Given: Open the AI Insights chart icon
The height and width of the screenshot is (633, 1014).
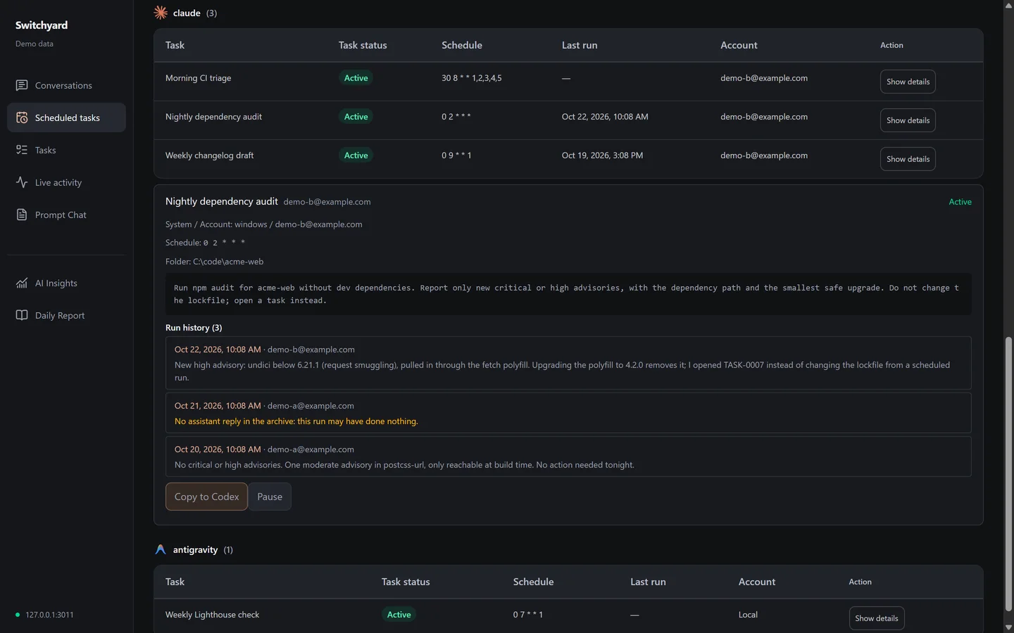Looking at the screenshot, I should click(22, 283).
